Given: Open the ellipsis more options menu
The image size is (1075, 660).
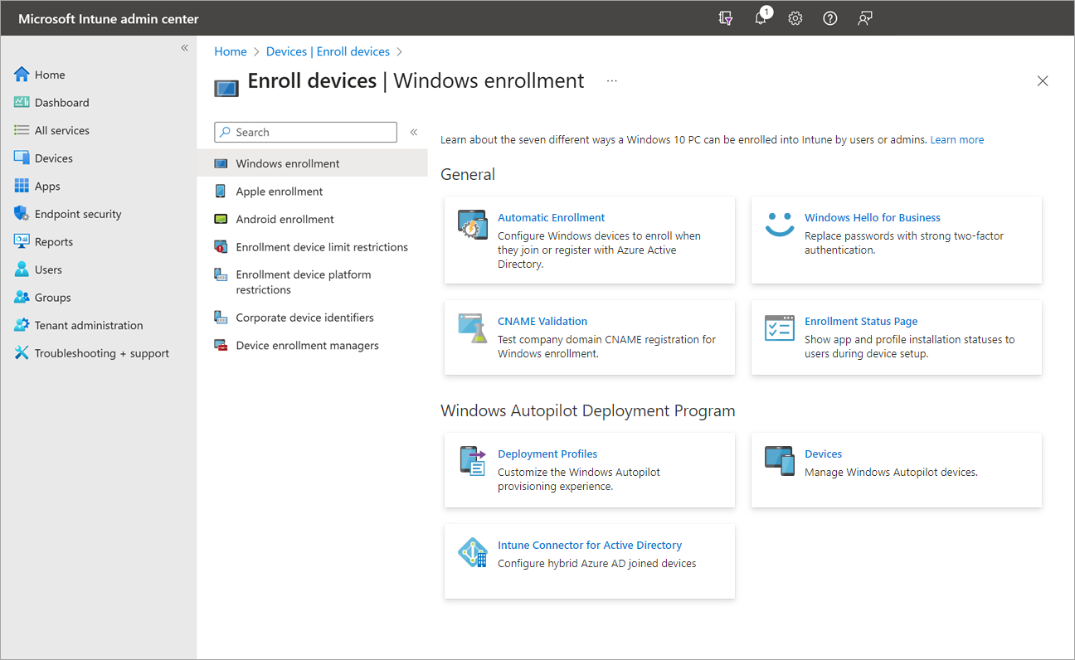Looking at the screenshot, I should tap(612, 81).
